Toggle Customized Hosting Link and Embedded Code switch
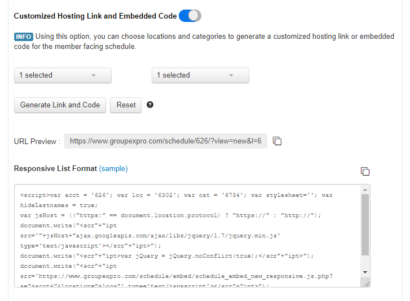410x301 pixels. click(190, 16)
